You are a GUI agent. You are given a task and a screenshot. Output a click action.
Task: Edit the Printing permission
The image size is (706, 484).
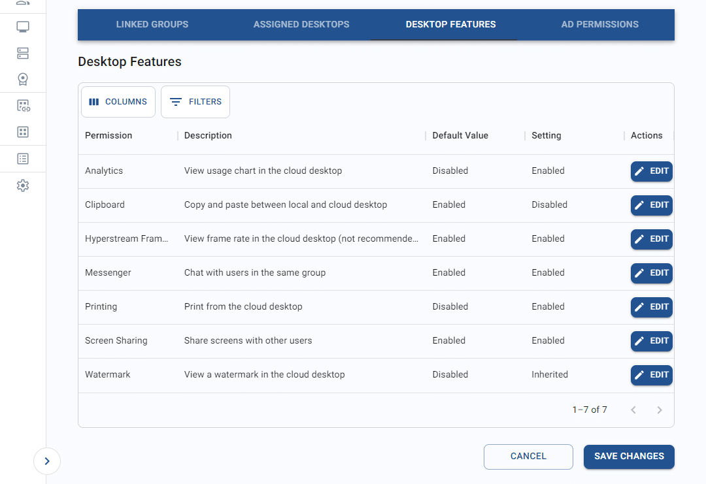[651, 307]
